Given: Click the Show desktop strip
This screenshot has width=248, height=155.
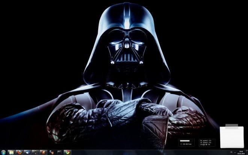Looking at the screenshot, I should click(x=247, y=152).
